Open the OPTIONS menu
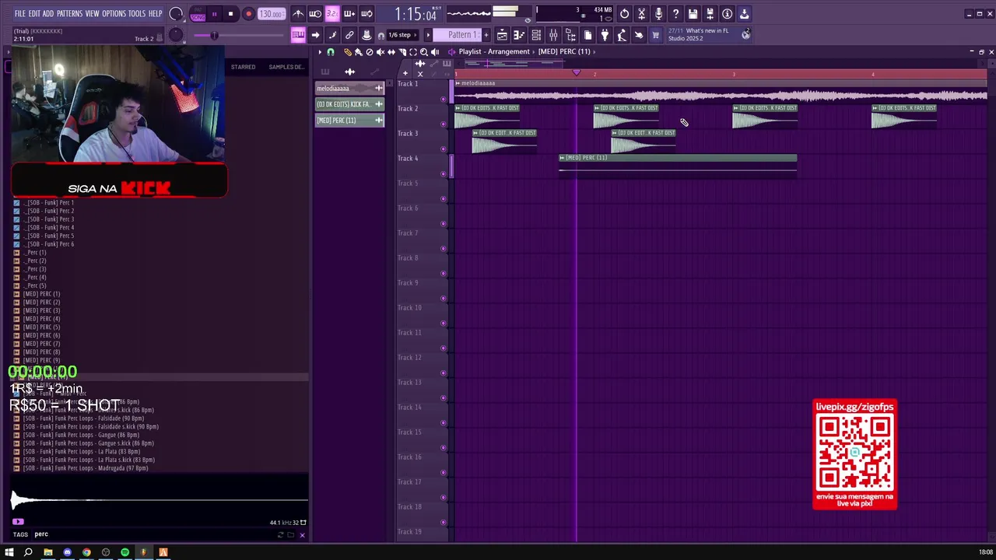The image size is (996, 560). [x=114, y=14]
